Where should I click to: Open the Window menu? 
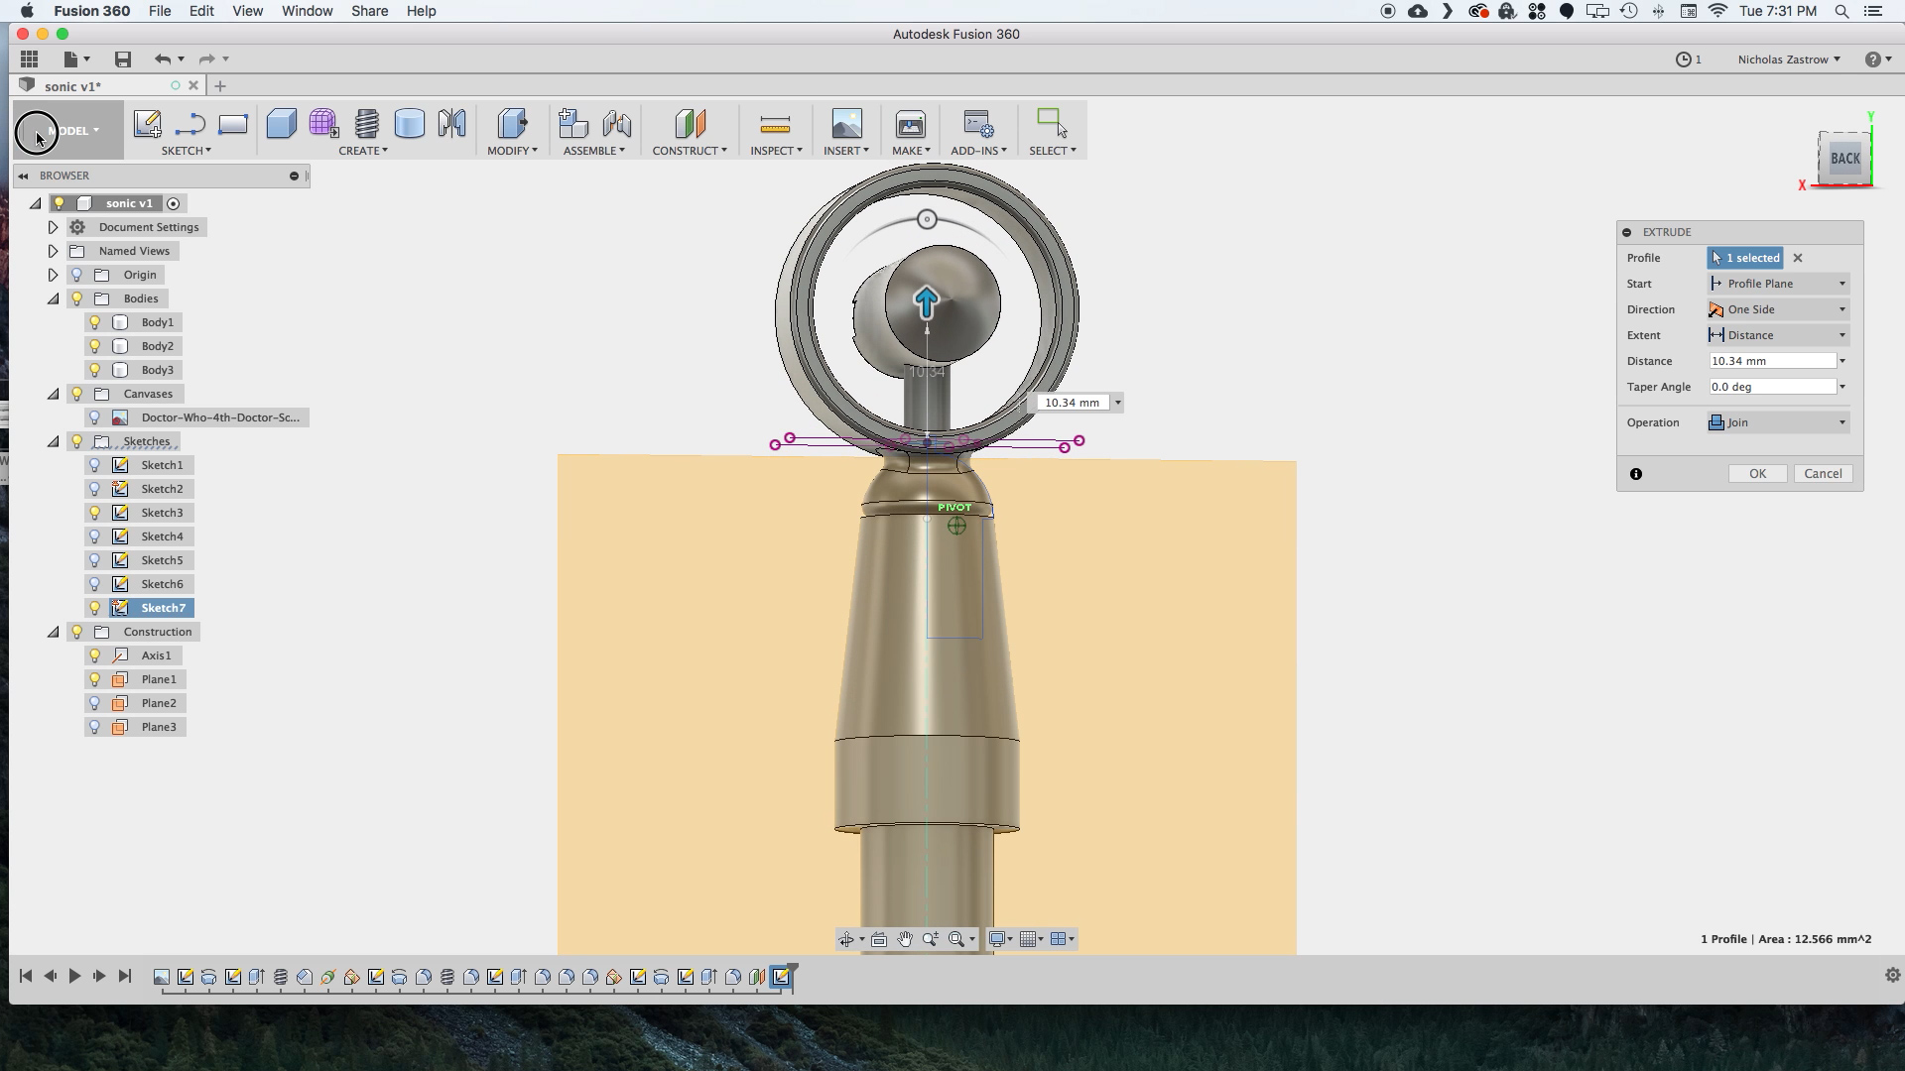[x=307, y=11]
